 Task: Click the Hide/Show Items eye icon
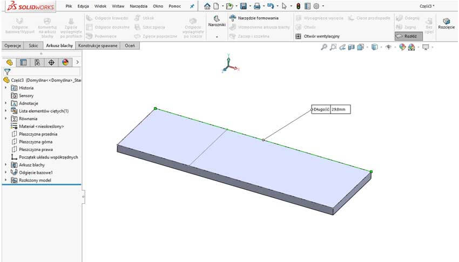coord(388,47)
